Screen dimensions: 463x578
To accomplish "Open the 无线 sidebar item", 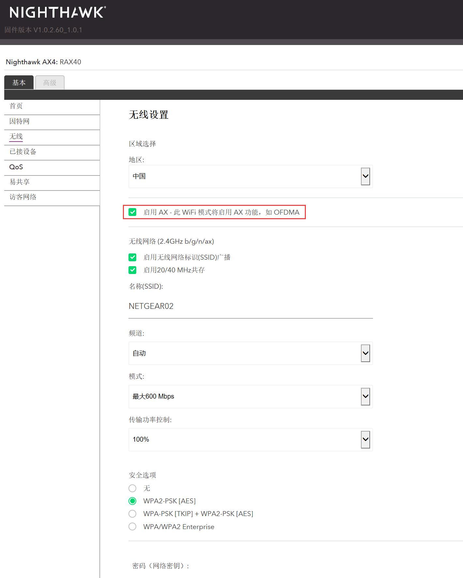I will point(52,137).
